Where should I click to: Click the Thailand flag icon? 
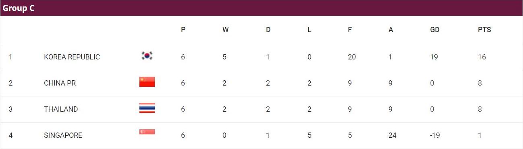point(147,108)
